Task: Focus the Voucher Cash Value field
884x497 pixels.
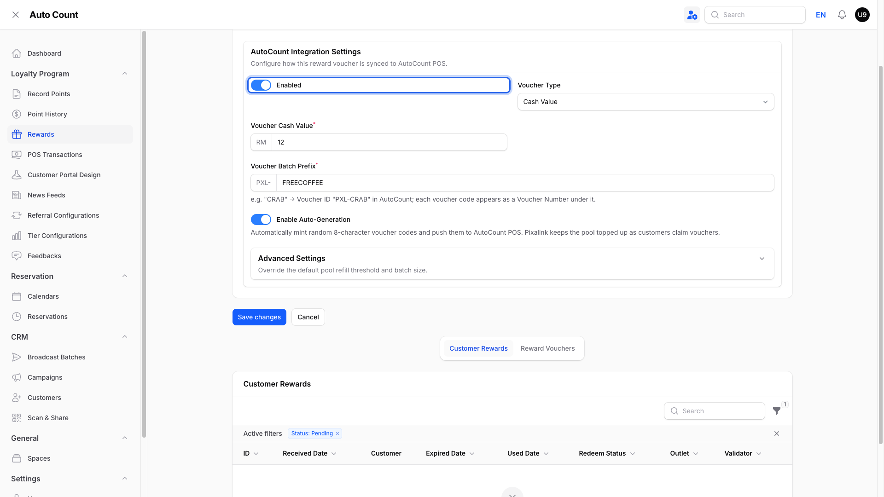Action: click(x=389, y=142)
